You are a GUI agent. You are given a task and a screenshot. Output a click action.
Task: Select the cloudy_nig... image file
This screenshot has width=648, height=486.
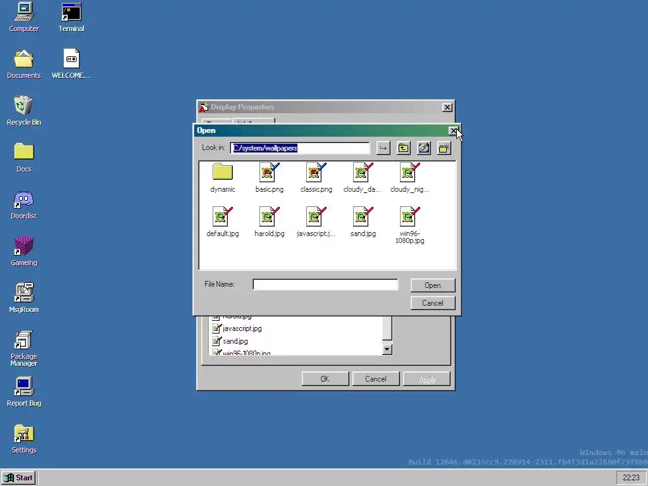[x=409, y=178]
